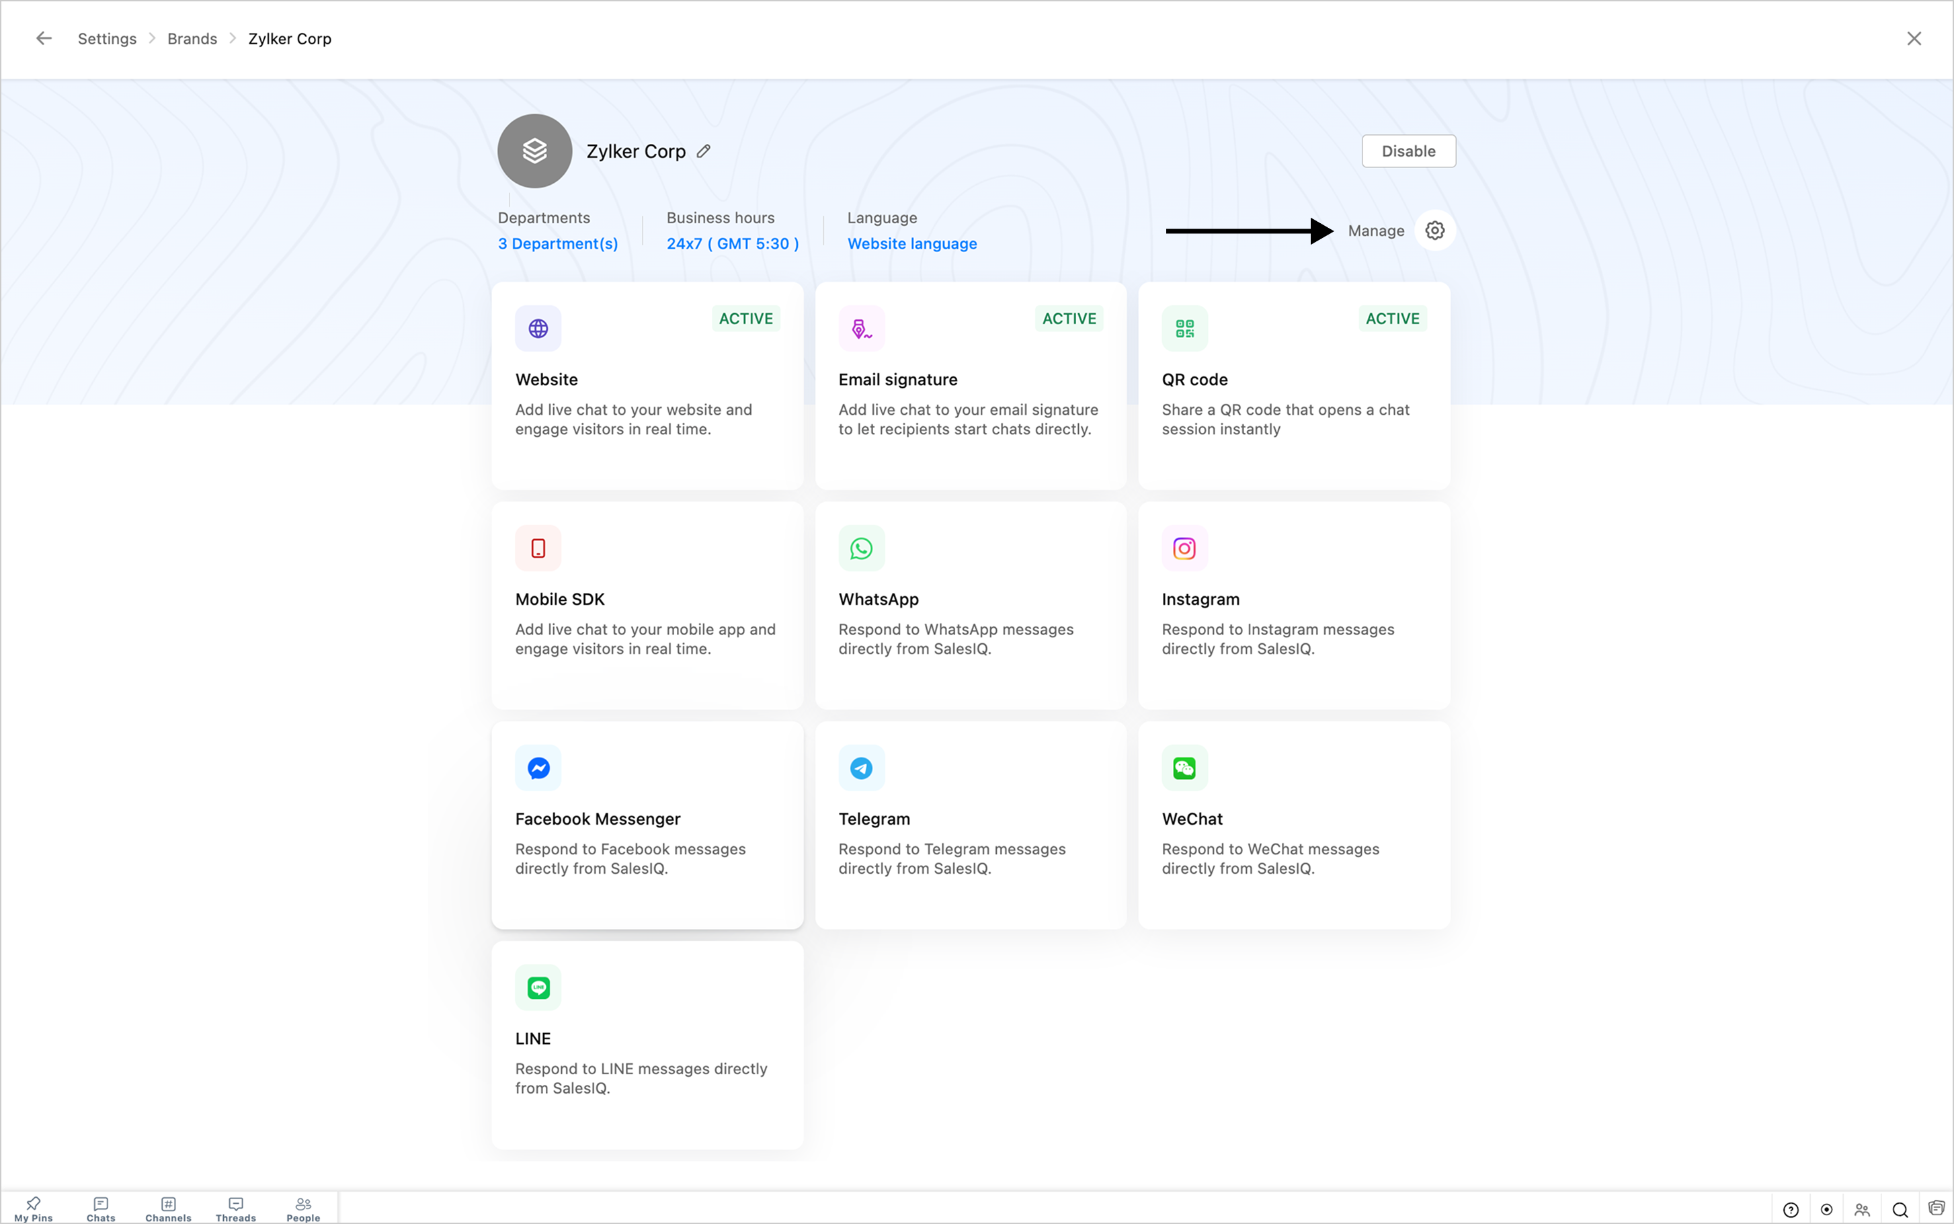Open the 24x7 business hours link

coord(733,244)
